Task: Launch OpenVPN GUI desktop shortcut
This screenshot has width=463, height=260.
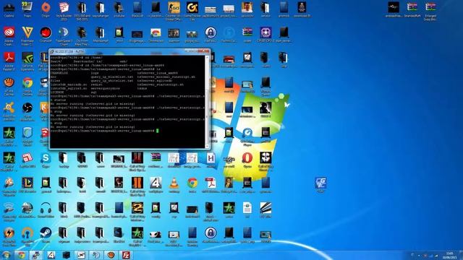Action: (x=27, y=237)
